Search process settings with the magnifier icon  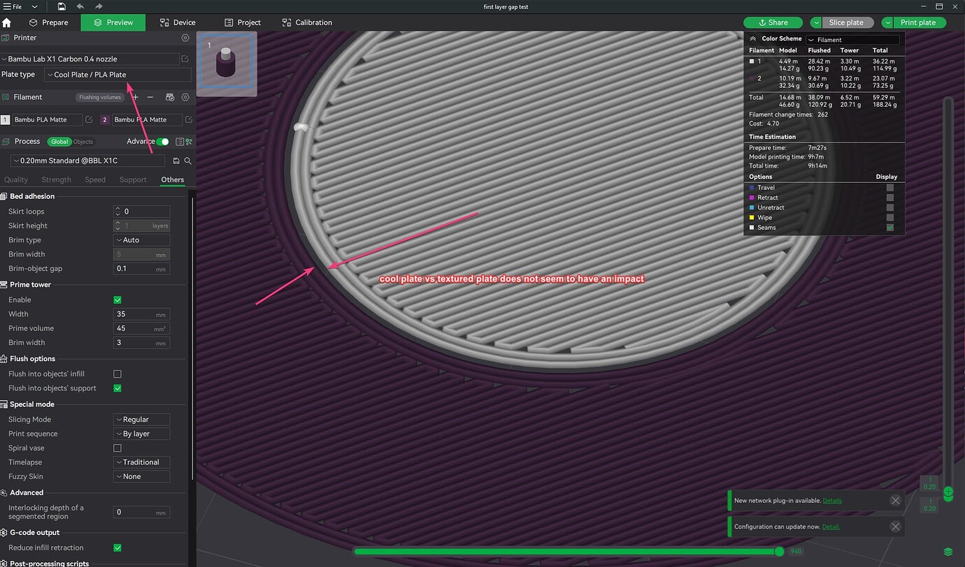[187, 161]
